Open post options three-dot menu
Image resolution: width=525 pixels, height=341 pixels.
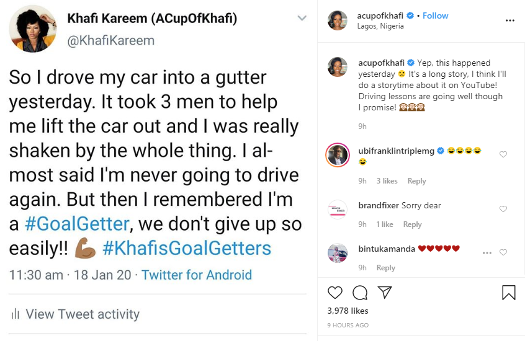click(x=510, y=20)
